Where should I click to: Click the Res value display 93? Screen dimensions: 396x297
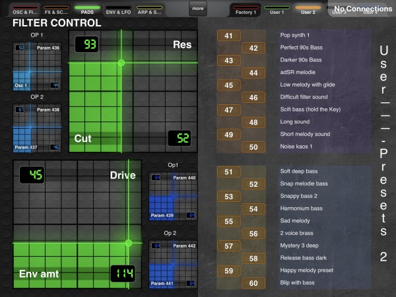tap(86, 44)
